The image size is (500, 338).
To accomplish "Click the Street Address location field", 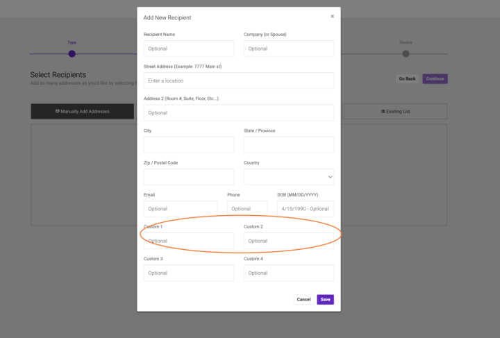I will click(x=238, y=81).
